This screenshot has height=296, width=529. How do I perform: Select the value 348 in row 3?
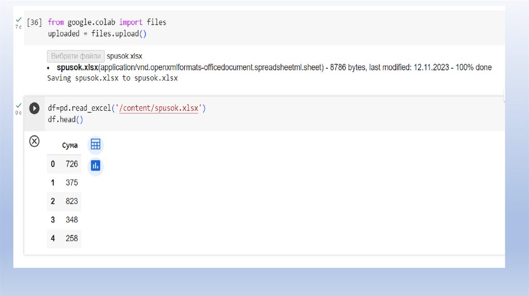point(71,220)
